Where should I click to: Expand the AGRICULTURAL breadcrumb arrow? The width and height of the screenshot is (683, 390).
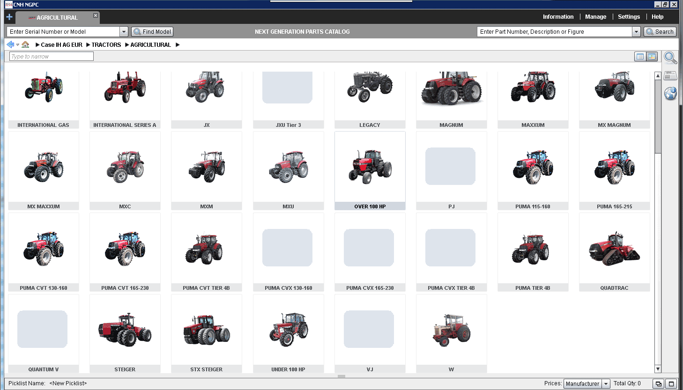tap(127, 45)
